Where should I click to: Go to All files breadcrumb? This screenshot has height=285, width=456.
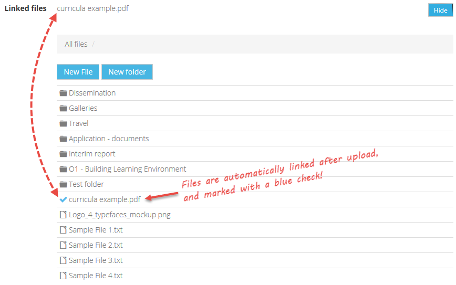[76, 44]
